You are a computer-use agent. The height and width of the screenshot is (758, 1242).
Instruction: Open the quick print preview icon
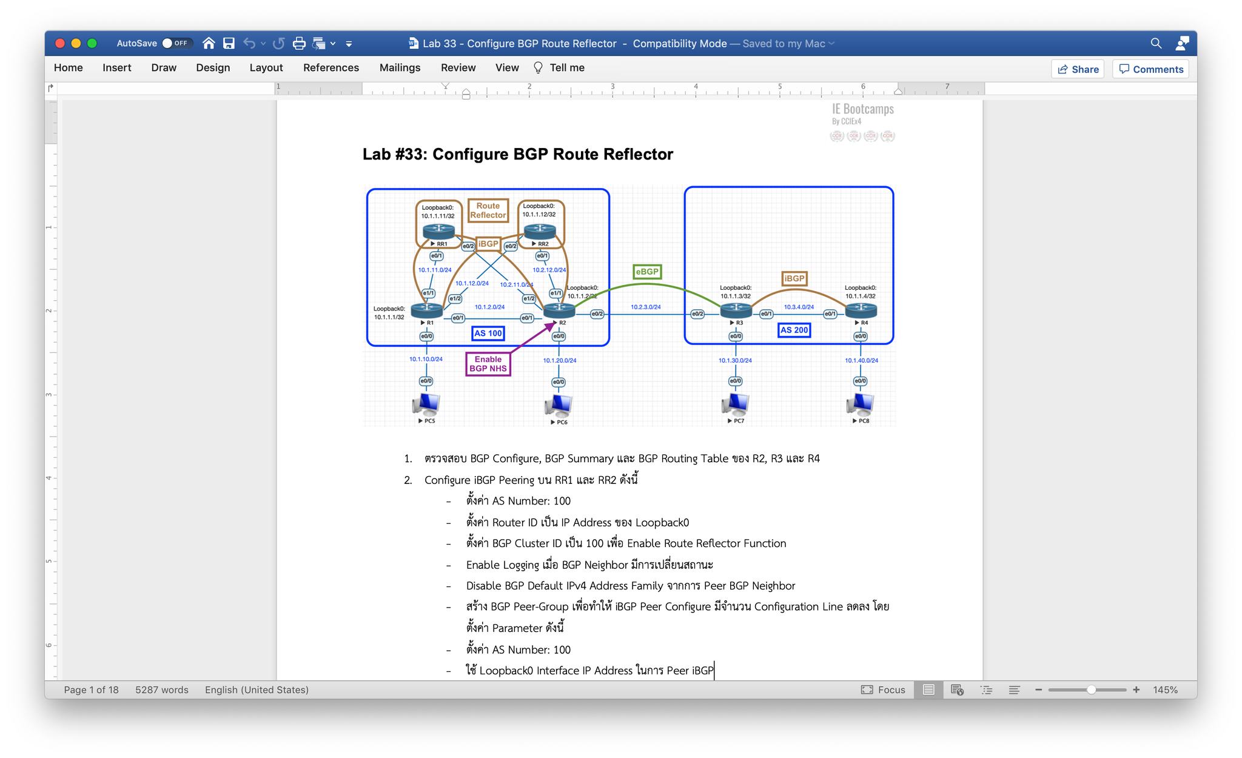tap(319, 43)
